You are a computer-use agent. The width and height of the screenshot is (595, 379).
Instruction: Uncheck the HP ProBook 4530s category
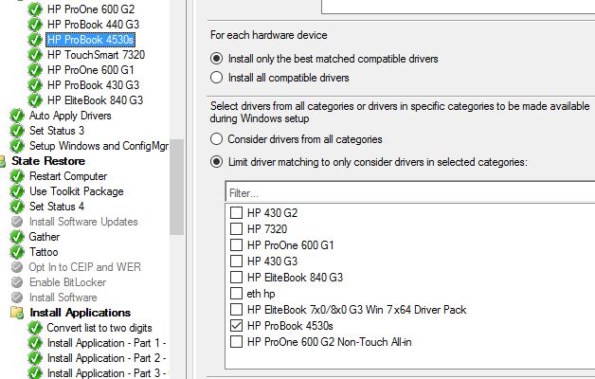tap(236, 325)
